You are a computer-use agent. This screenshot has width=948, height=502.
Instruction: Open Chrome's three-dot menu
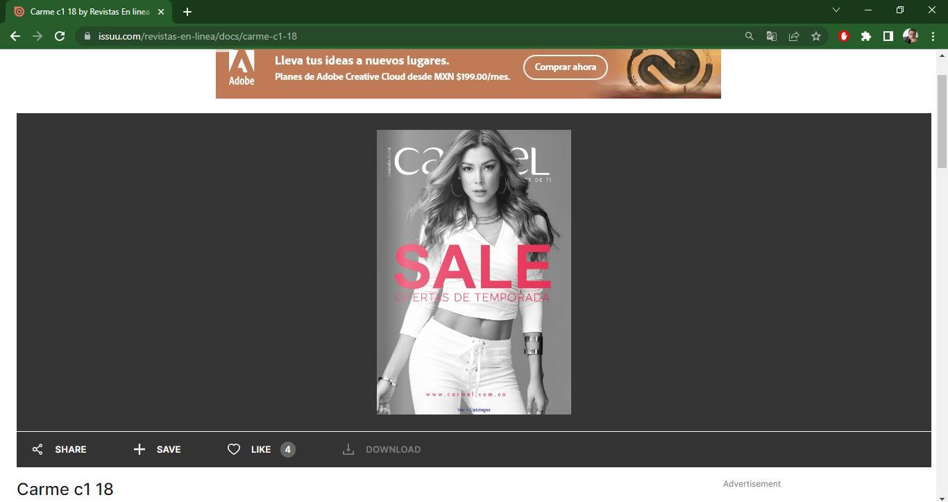pyautogui.click(x=933, y=36)
